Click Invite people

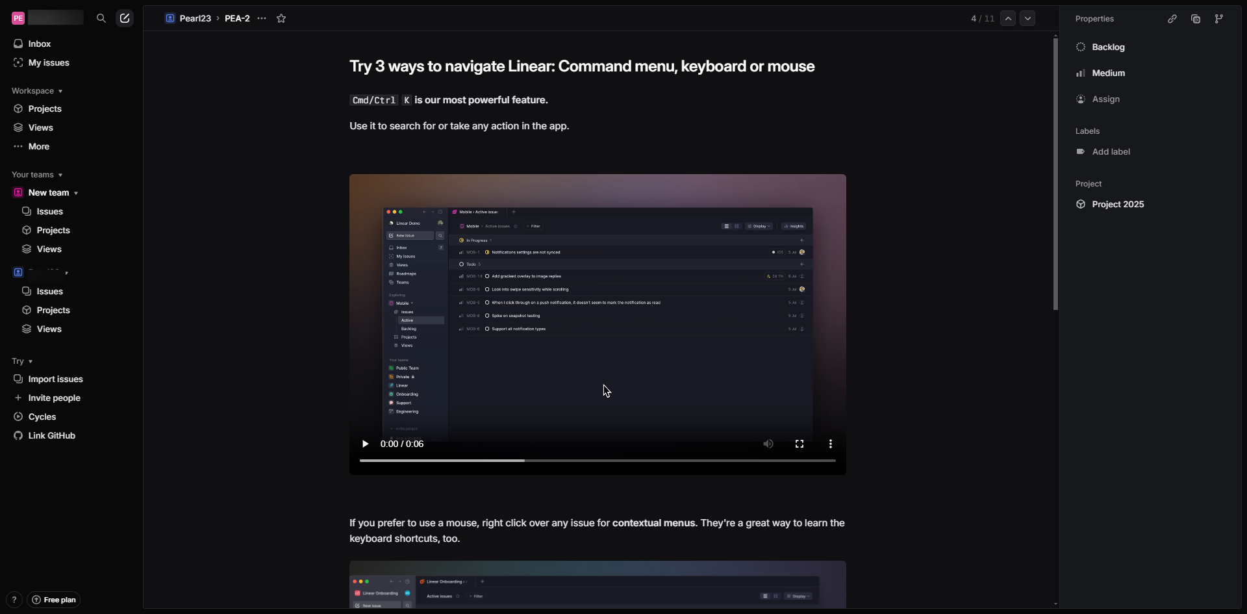pyautogui.click(x=54, y=398)
